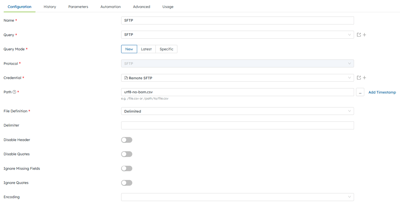Click into the Path field with utf8-no-bom.csv
This screenshot has height=205, width=400.
coord(237,92)
